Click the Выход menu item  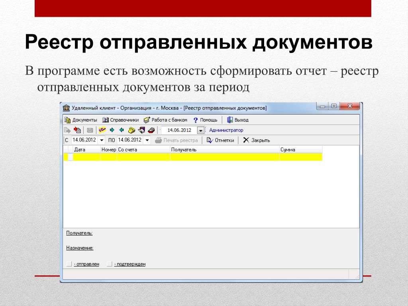[x=238, y=120]
